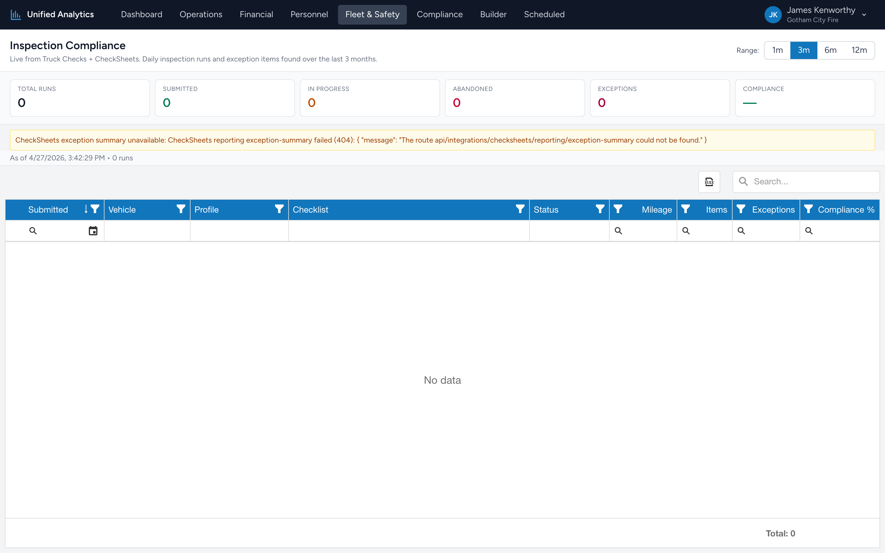
Task: Open the Mileage column filter funnel
Action: point(618,209)
